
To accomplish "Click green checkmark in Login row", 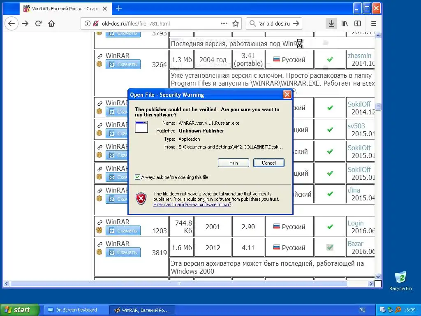I will coord(330,227).
